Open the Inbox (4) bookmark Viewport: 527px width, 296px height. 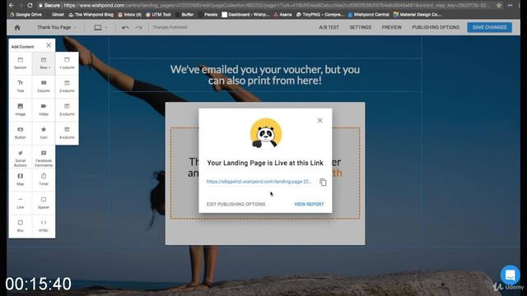[130, 15]
